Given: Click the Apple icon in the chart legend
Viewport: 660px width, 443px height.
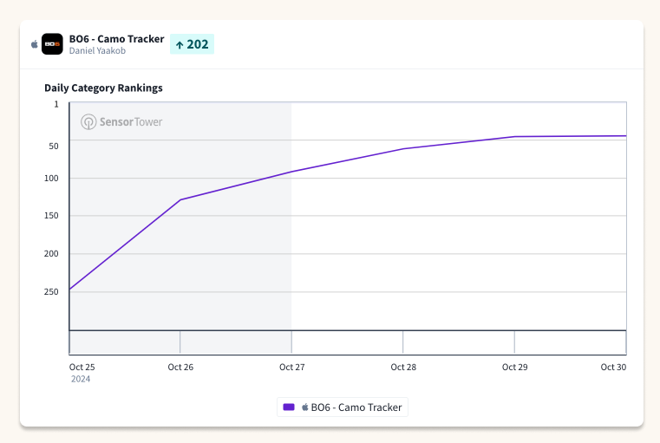Looking at the screenshot, I should (x=304, y=407).
